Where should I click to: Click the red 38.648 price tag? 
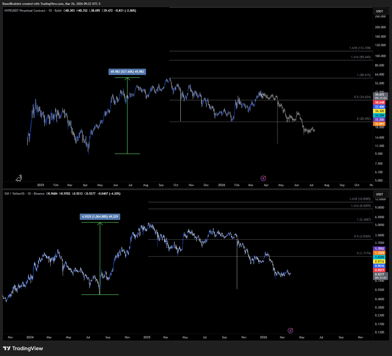(380, 102)
